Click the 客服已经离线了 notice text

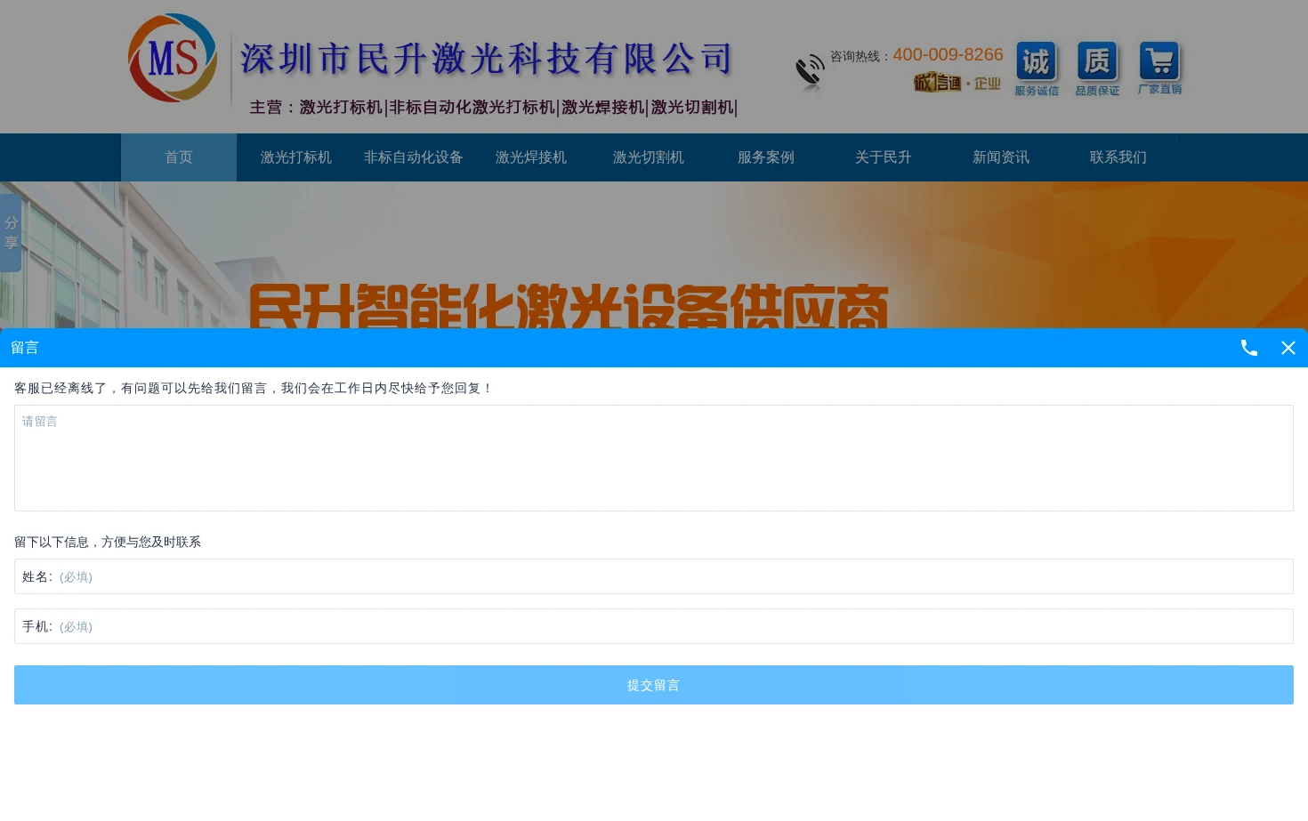[254, 388]
